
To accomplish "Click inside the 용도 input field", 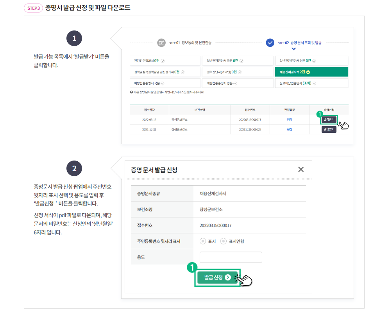I will 231,257.
